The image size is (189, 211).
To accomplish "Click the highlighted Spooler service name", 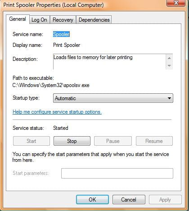I will click(61, 34).
